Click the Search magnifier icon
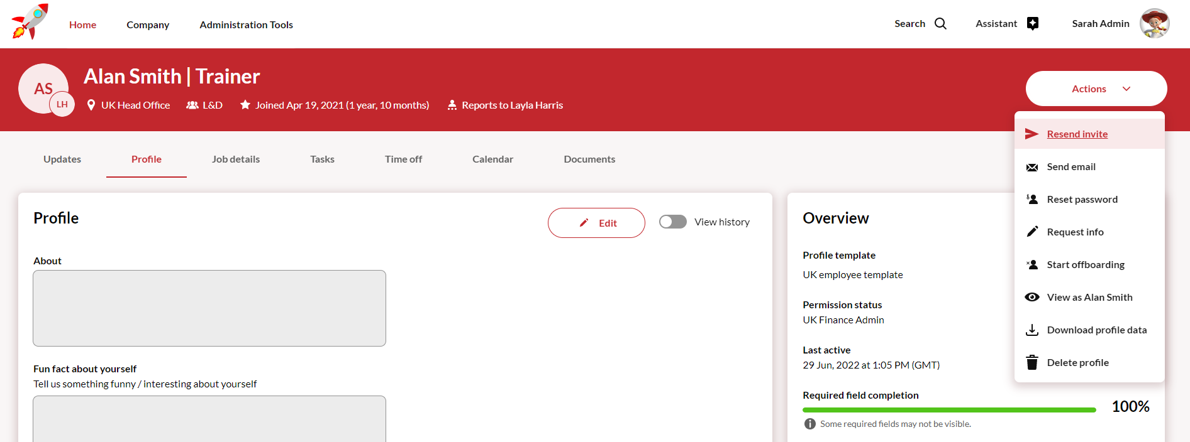The height and width of the screenshot is (442, 1190). [x=940, y=24]
